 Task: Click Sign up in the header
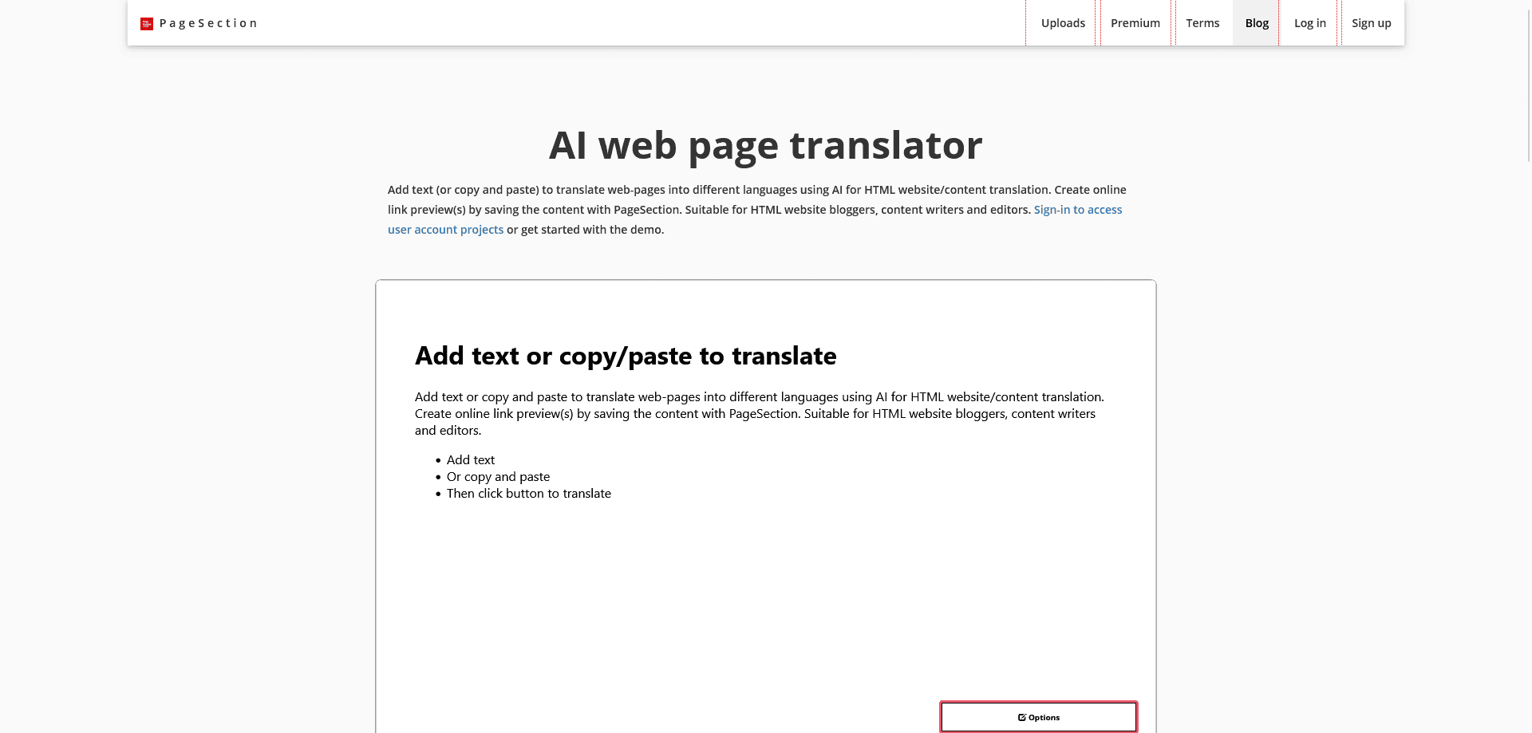tap(1372, 23)
